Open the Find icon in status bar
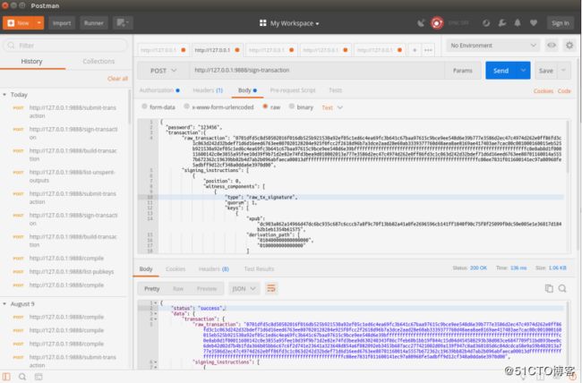This screenshot has height=383, width=582. [22, 377]
